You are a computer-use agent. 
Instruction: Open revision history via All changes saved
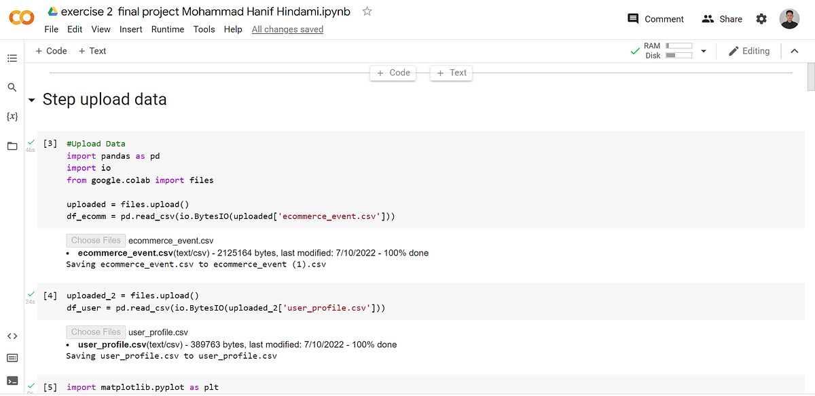287,29
